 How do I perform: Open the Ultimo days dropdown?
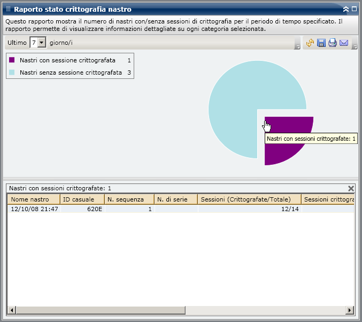point(42,43)
